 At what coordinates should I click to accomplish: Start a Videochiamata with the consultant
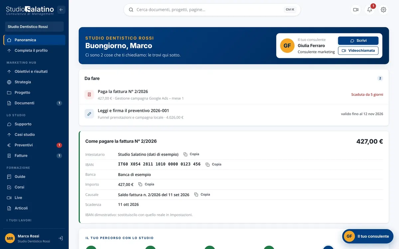358,50
